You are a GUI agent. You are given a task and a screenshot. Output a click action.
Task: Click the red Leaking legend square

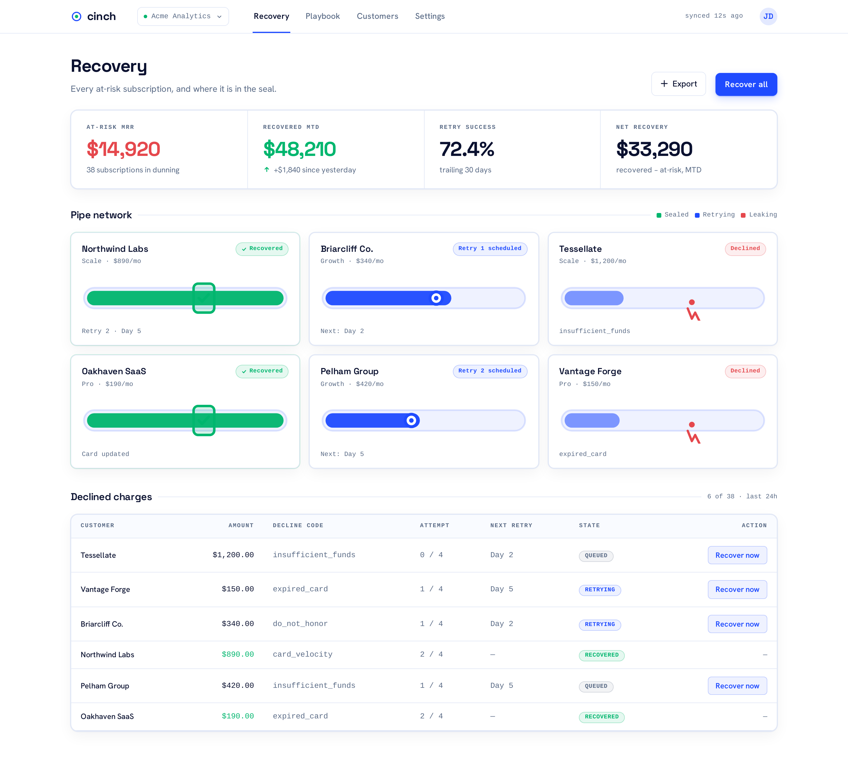pyautogui.click(x=743, y=215)
